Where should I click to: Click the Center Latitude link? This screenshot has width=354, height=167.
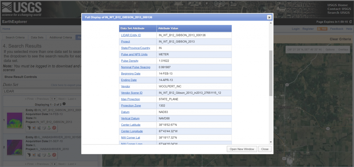(131, 125)
